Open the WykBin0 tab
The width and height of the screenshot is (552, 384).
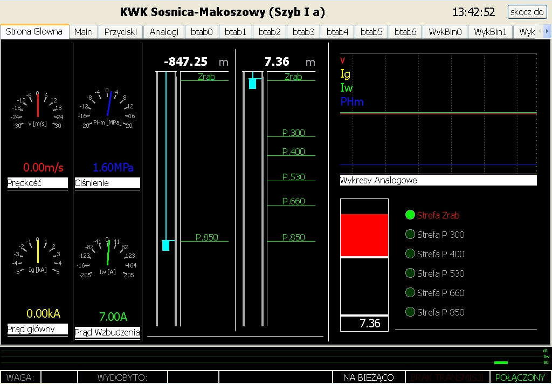click(445, 32)
